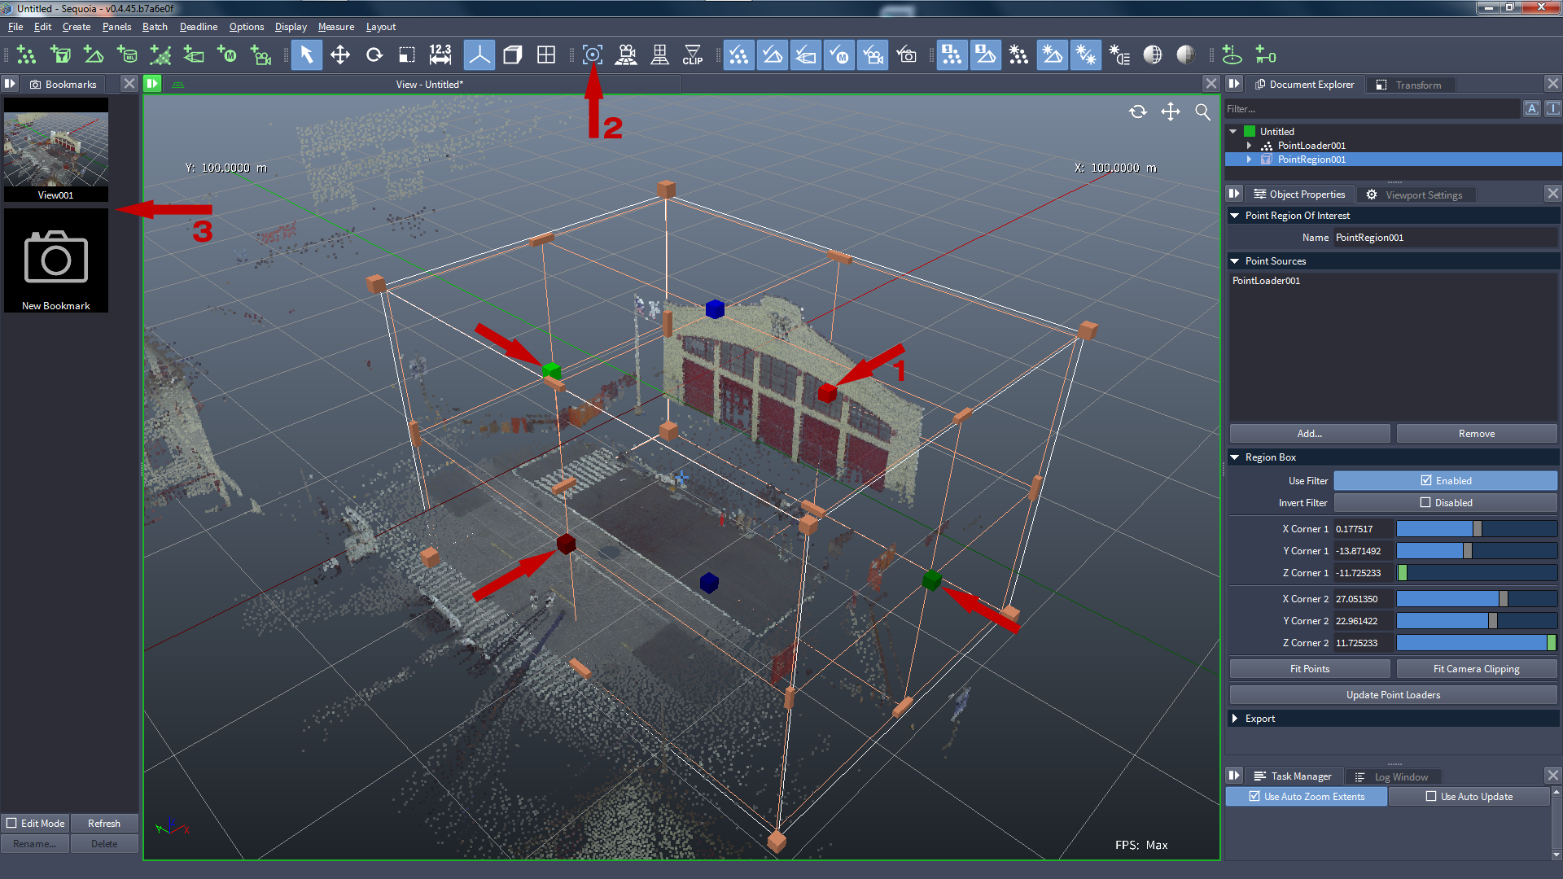This screenshot has width=1563, height=879.
Task: Click the zoom/fit view icon in viewport
Action: (1202, 112)
